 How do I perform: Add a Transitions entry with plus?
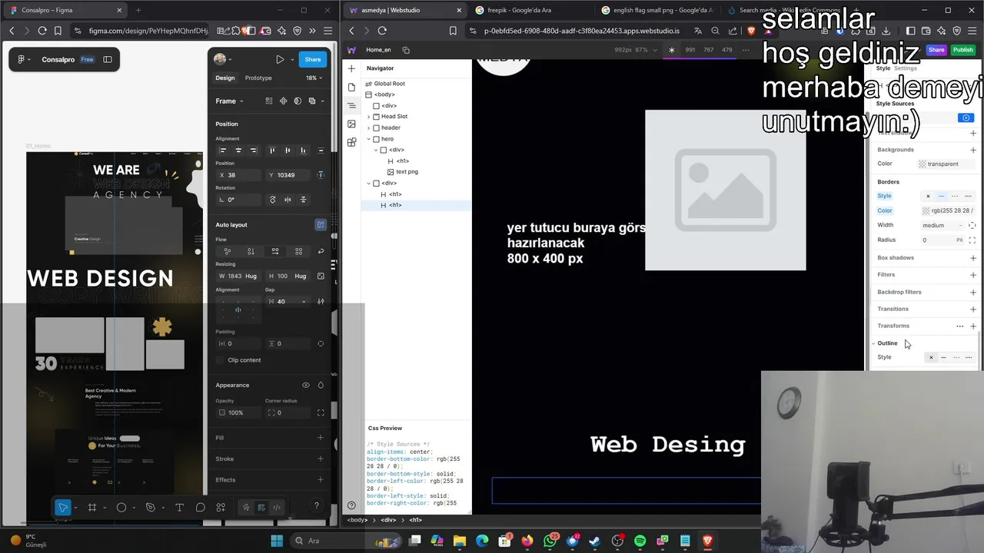pyautogui.click(x=973, y=309)
